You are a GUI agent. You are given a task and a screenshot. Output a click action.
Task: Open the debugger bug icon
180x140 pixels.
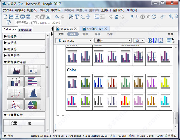148,17
